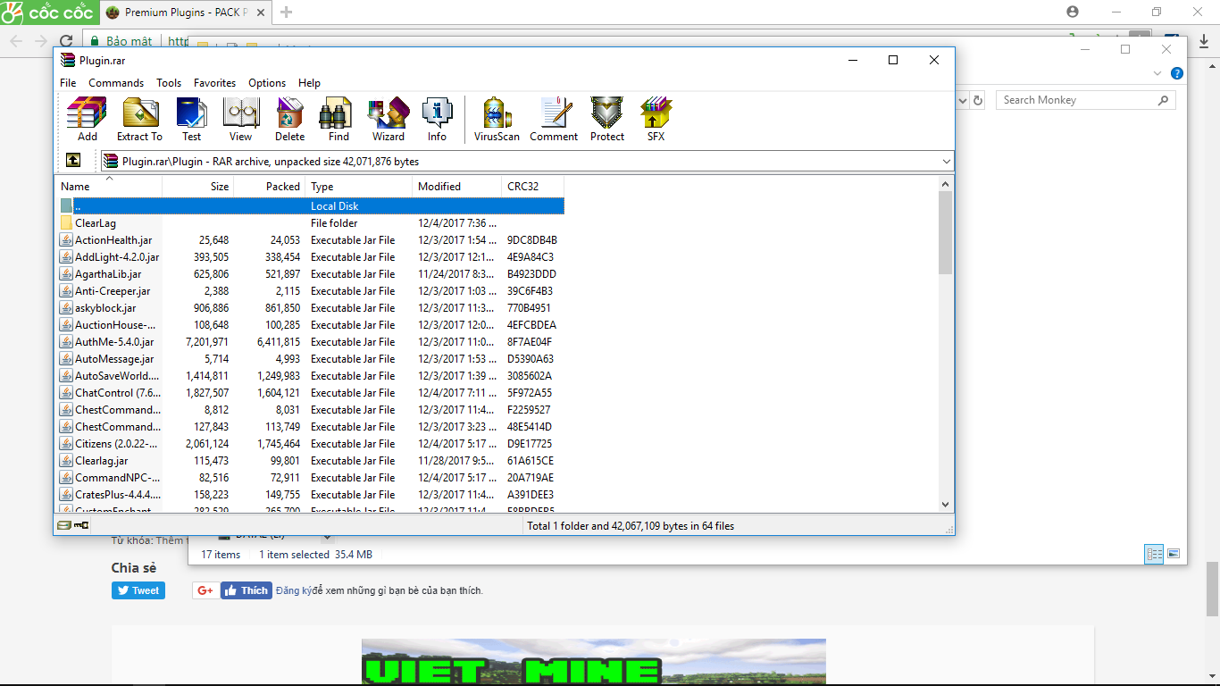Click the Add toolbar icon in WinRAR
Image resolution: width=1220 pixels, height=686 pixels.
pyautogui.click(x=88, y=120)
